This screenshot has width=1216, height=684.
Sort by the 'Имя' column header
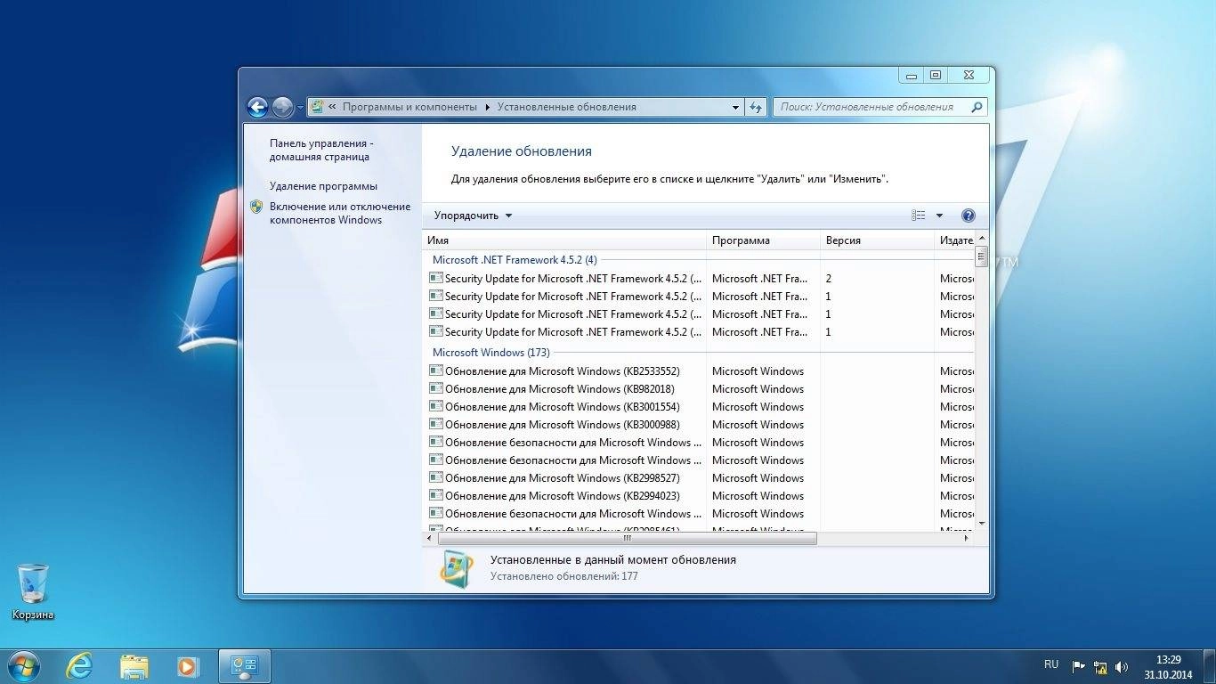[564, 240]
